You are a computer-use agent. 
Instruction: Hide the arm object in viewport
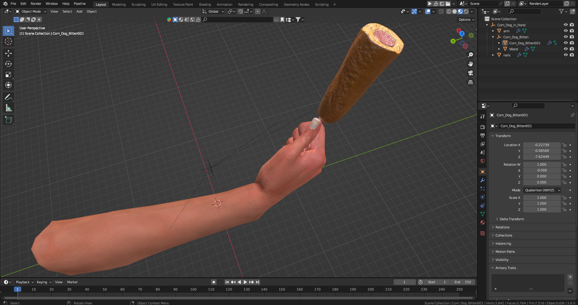(x=566, y=31)
